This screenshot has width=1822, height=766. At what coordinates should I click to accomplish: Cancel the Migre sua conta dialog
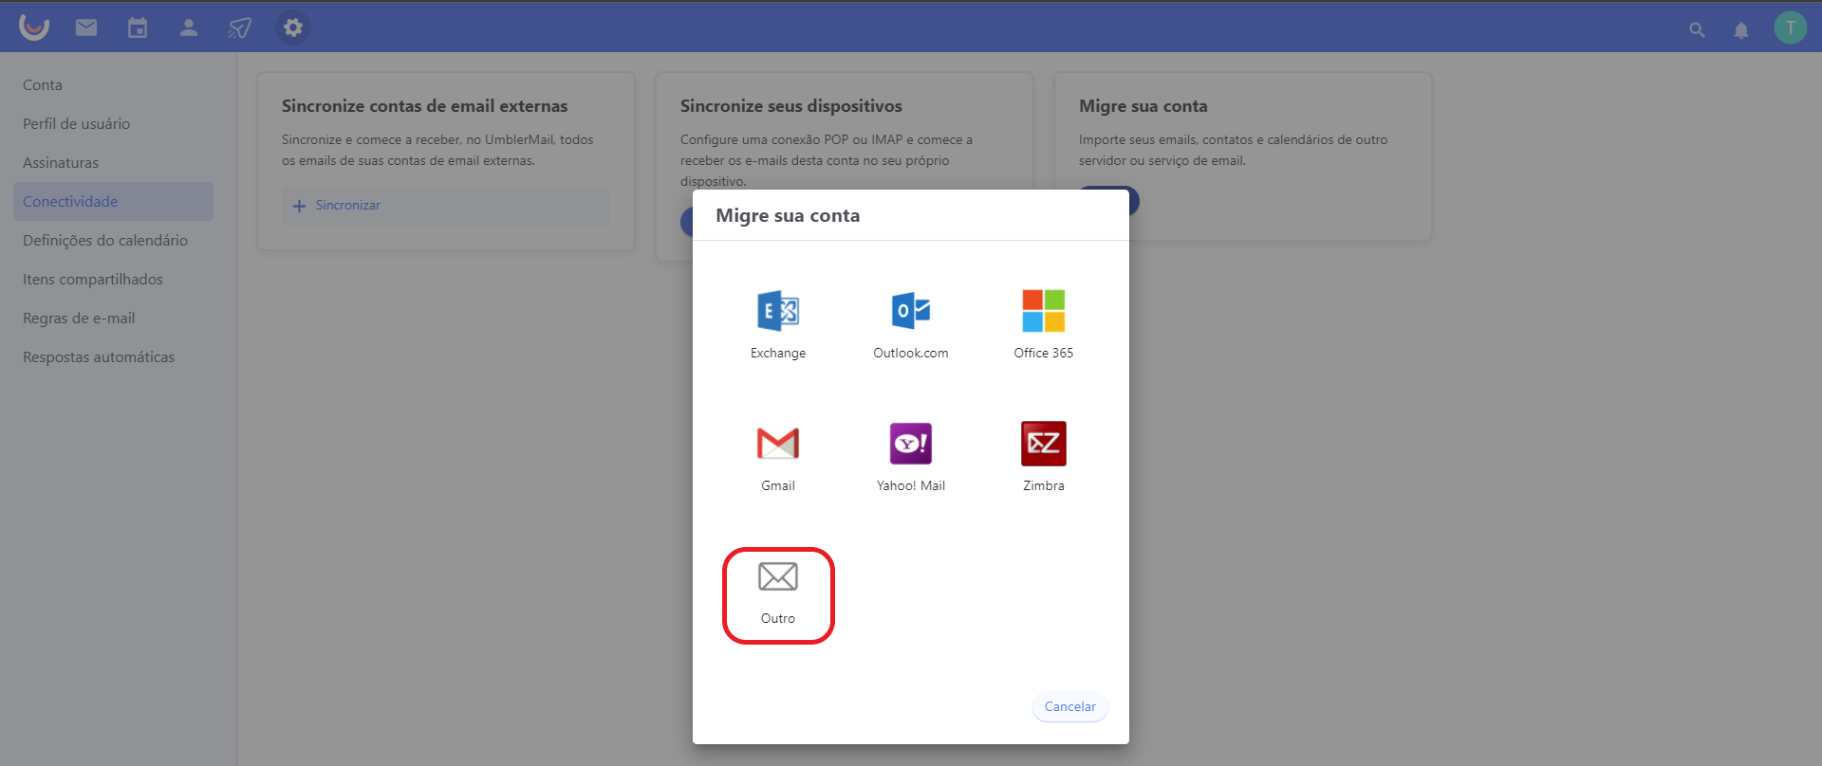coord(1069,706)
